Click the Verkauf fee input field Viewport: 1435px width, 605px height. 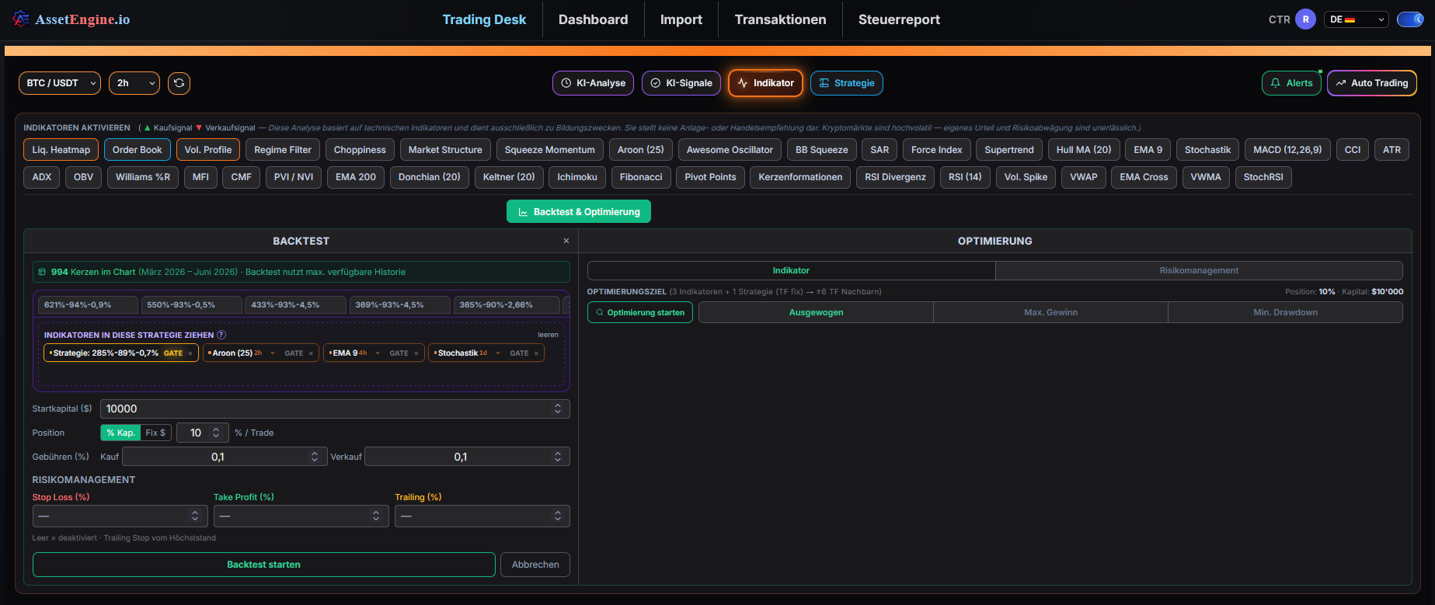point(467,457)
